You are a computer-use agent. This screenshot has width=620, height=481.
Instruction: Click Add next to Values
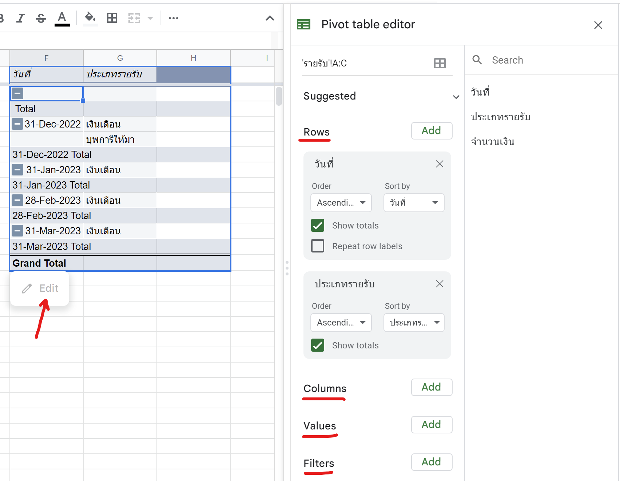click(x=431, y=425)
